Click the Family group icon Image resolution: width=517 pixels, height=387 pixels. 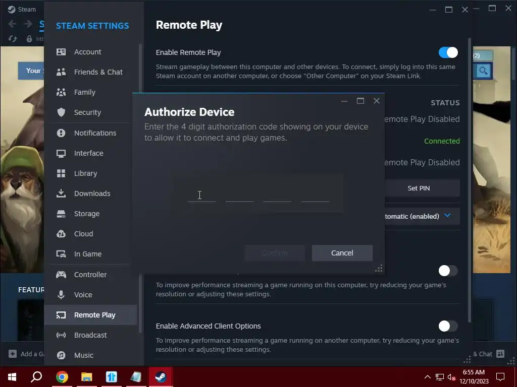click(61, 92)
